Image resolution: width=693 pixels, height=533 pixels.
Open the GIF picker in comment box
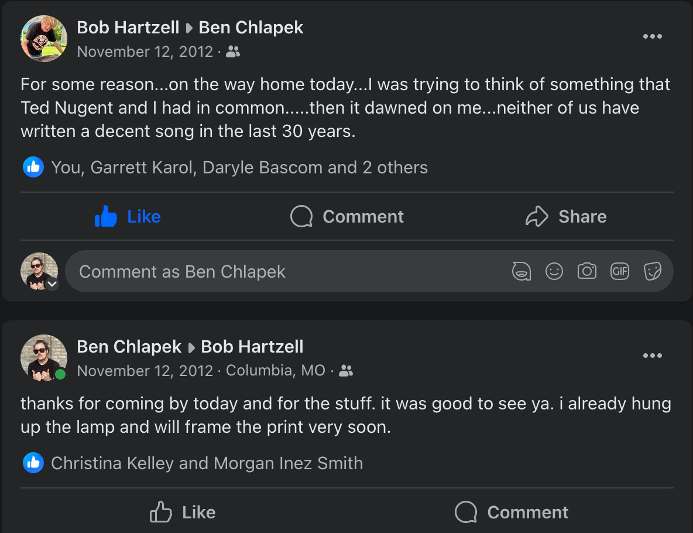619,271
